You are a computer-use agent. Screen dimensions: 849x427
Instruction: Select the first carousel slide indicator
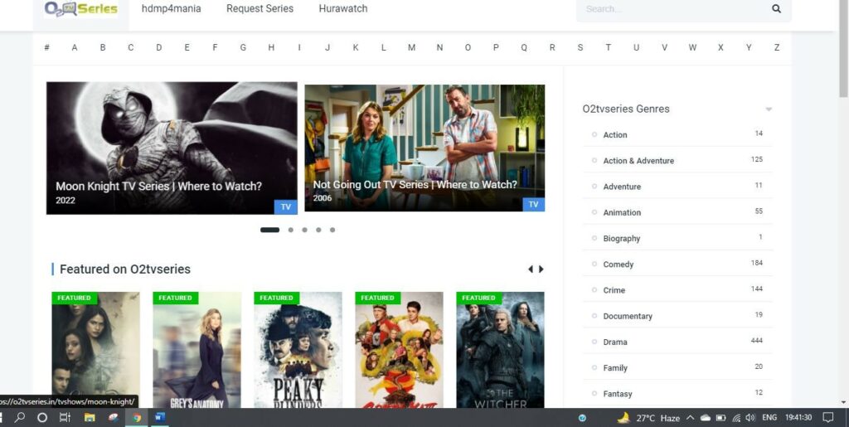(269, 230)
